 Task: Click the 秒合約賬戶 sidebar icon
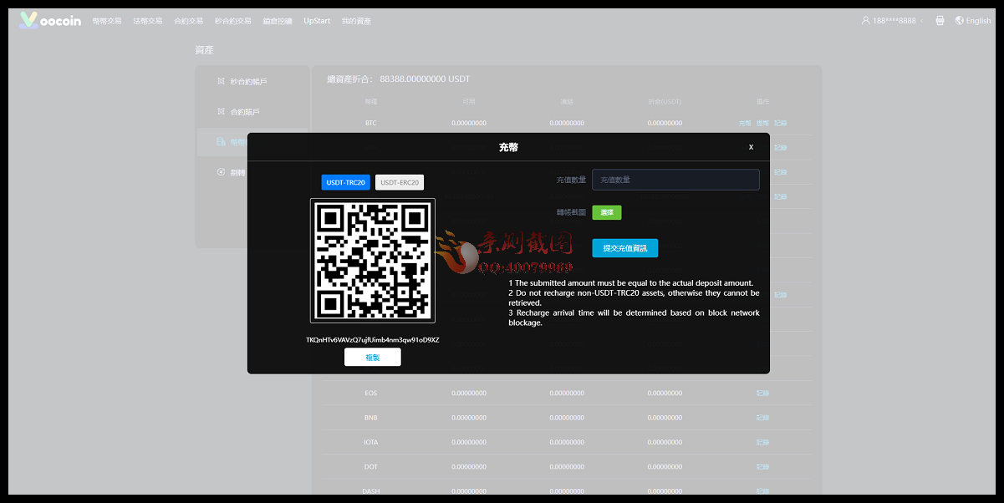point(221,81)
